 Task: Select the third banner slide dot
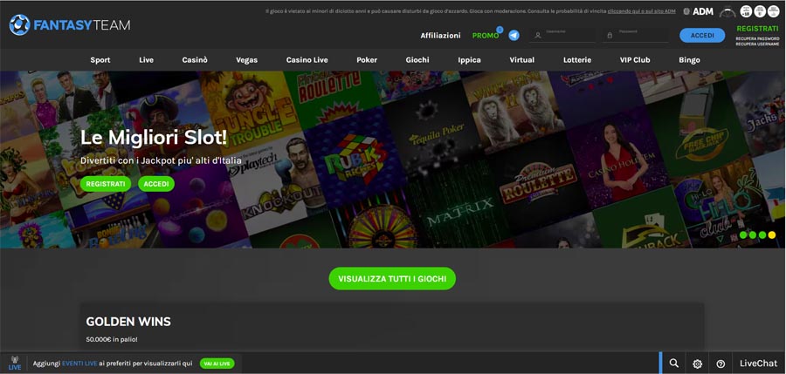[762, 235]
